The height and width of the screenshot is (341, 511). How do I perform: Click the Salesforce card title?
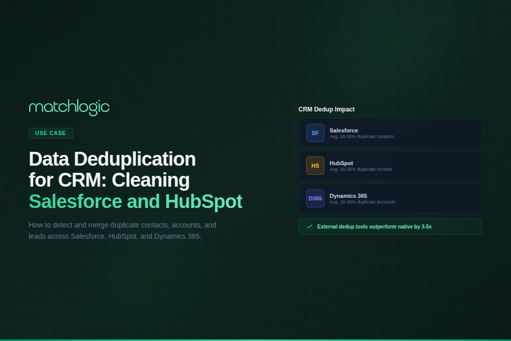[343, 130]
